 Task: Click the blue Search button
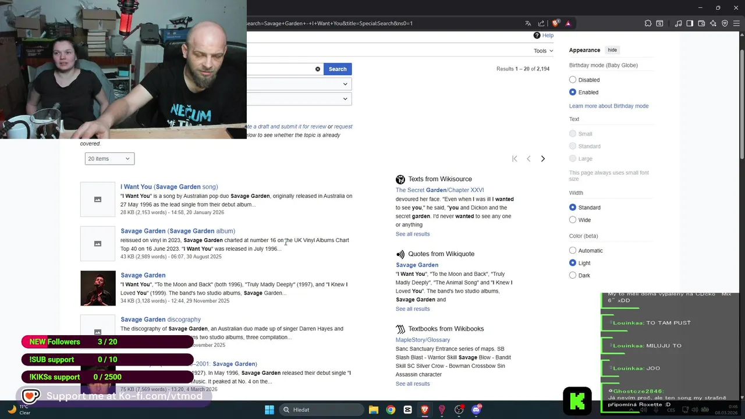(338, 69)
